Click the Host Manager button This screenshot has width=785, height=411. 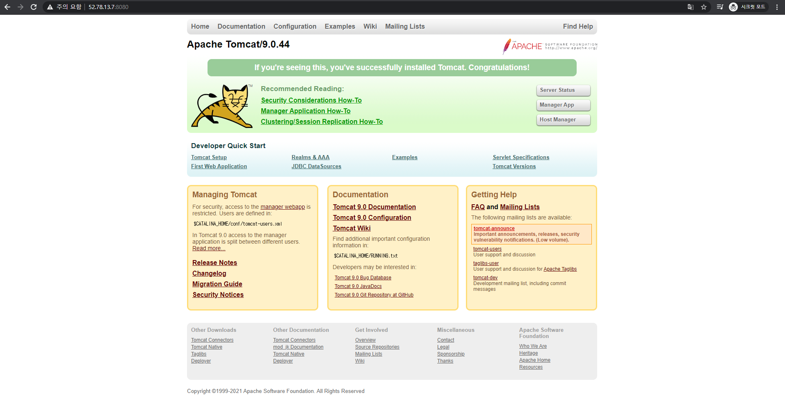point(563,120)
